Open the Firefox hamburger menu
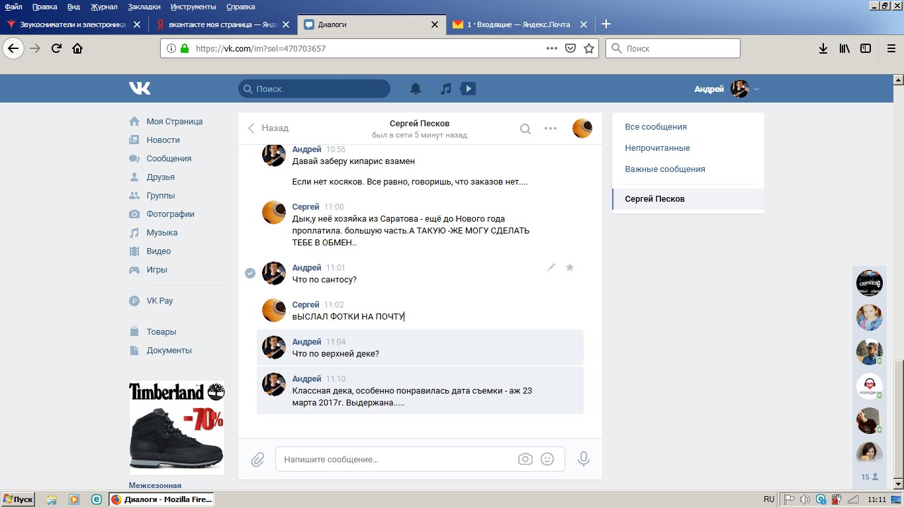Image resolution: width=904 pixels, height=508 pixels. (x=891, y=48)
